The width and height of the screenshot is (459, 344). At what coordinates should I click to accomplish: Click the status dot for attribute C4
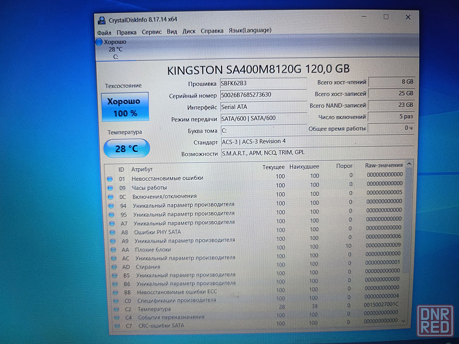[117, 317]
